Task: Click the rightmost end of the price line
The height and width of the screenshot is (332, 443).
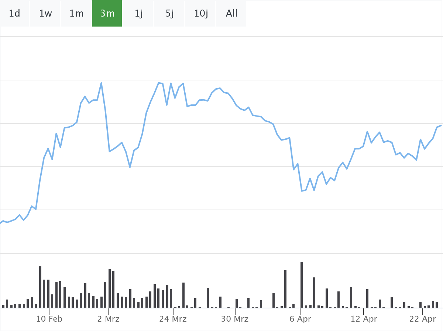Action: click(441, 125)
